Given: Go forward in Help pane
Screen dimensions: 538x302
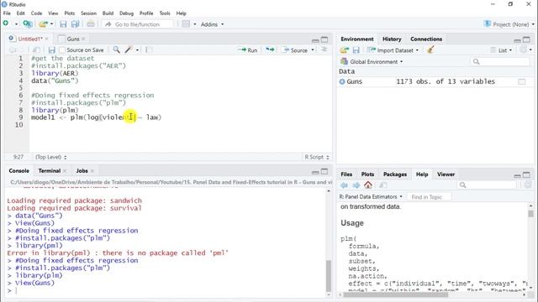Looking at the screenshot, I should tap(356, 185).
